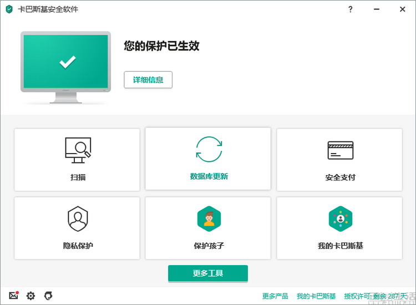
Task: Click the 卡巴斯基安全软件 window title
Action: [x=48, y=9]
